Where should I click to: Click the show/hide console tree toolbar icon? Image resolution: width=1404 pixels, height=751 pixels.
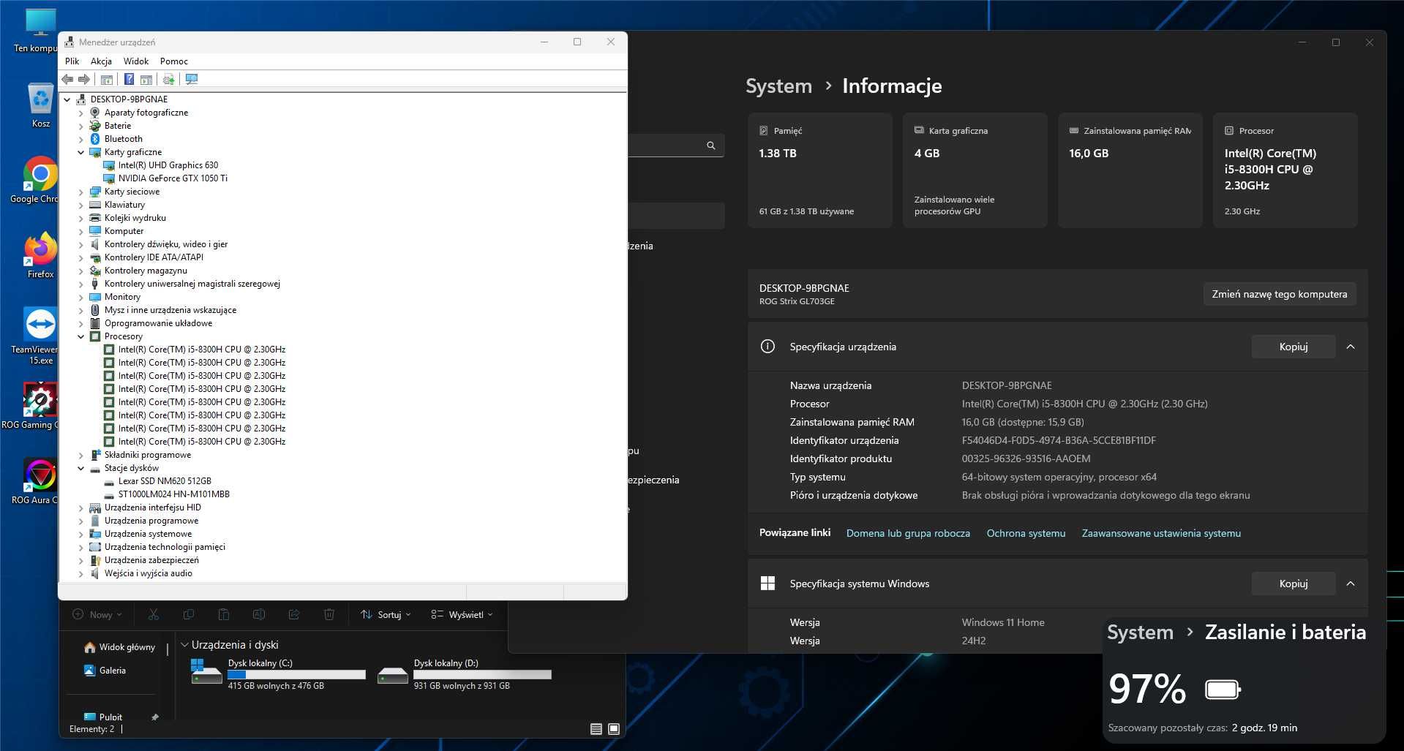(107, 79)
